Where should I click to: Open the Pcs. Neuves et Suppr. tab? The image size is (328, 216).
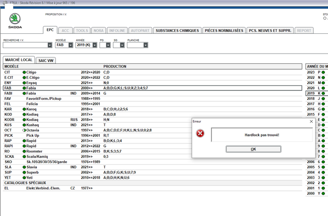(270, 31)
